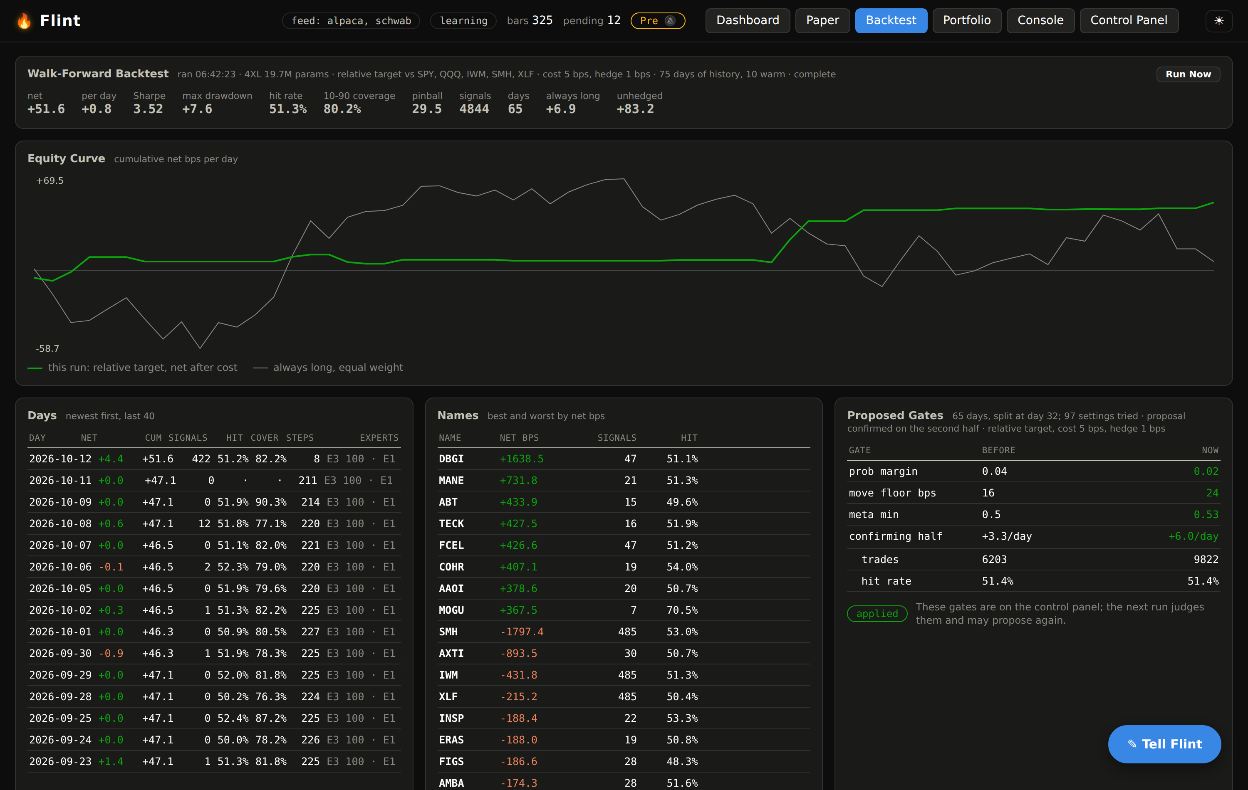Click the net value +51.6 in summary
Viewport: 1248px width, 790px height.
coord(46,109)
